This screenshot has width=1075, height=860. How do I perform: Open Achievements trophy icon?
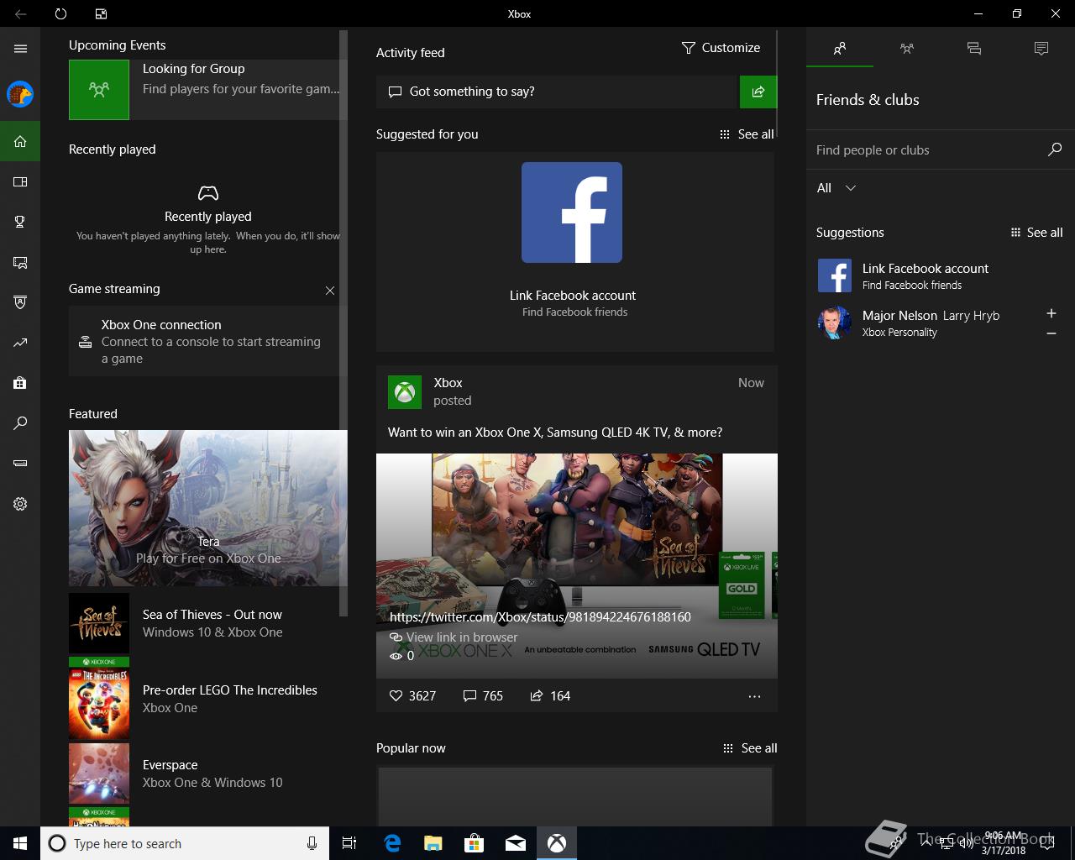(20, 222)
